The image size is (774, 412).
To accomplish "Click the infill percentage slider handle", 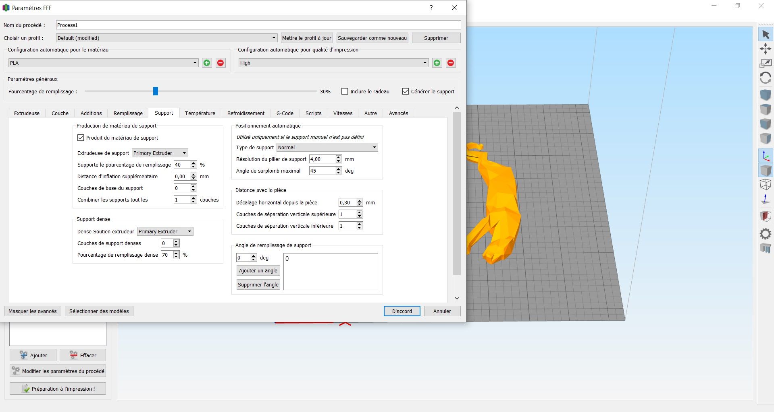I will (x=156, y=91).
